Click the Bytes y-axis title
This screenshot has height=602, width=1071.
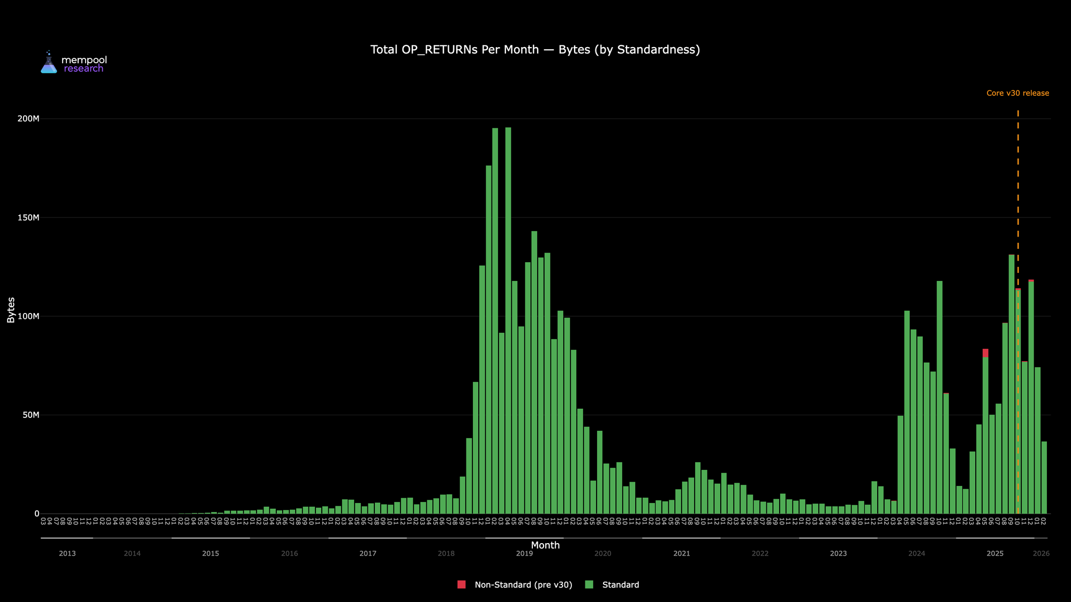click(11, 310)
